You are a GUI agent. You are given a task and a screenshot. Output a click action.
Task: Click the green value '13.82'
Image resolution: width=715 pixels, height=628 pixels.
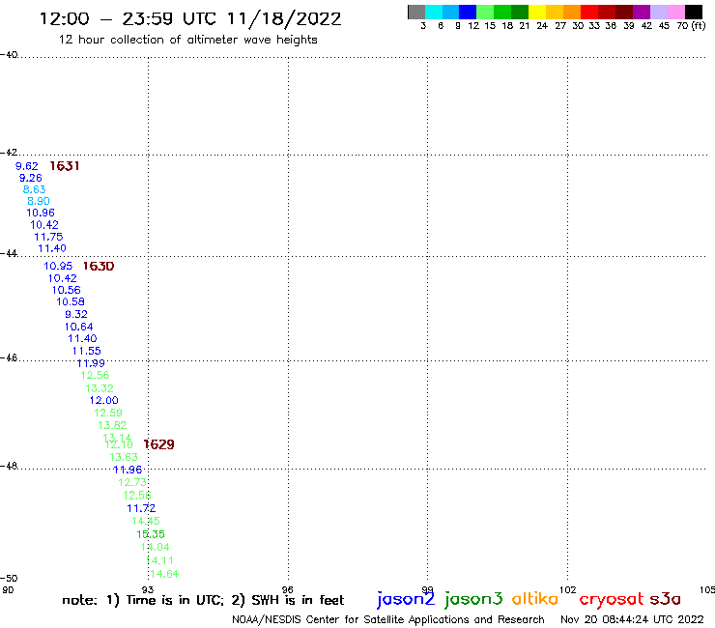112,425
